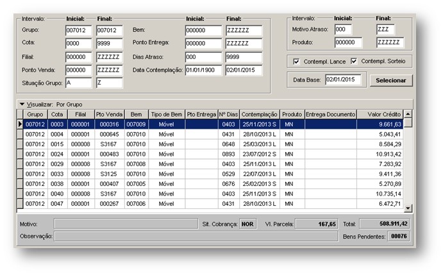Click the Filial column header
Image resolution: width=443 pixels, height=275 pixels.
[81, 115]
